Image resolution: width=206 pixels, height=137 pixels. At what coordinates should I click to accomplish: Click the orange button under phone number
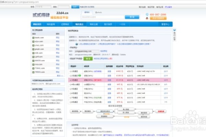pos(158,19)
